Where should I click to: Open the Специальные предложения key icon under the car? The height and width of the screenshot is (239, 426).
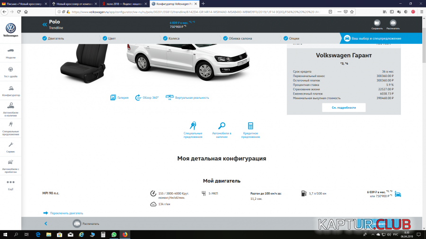193,126
